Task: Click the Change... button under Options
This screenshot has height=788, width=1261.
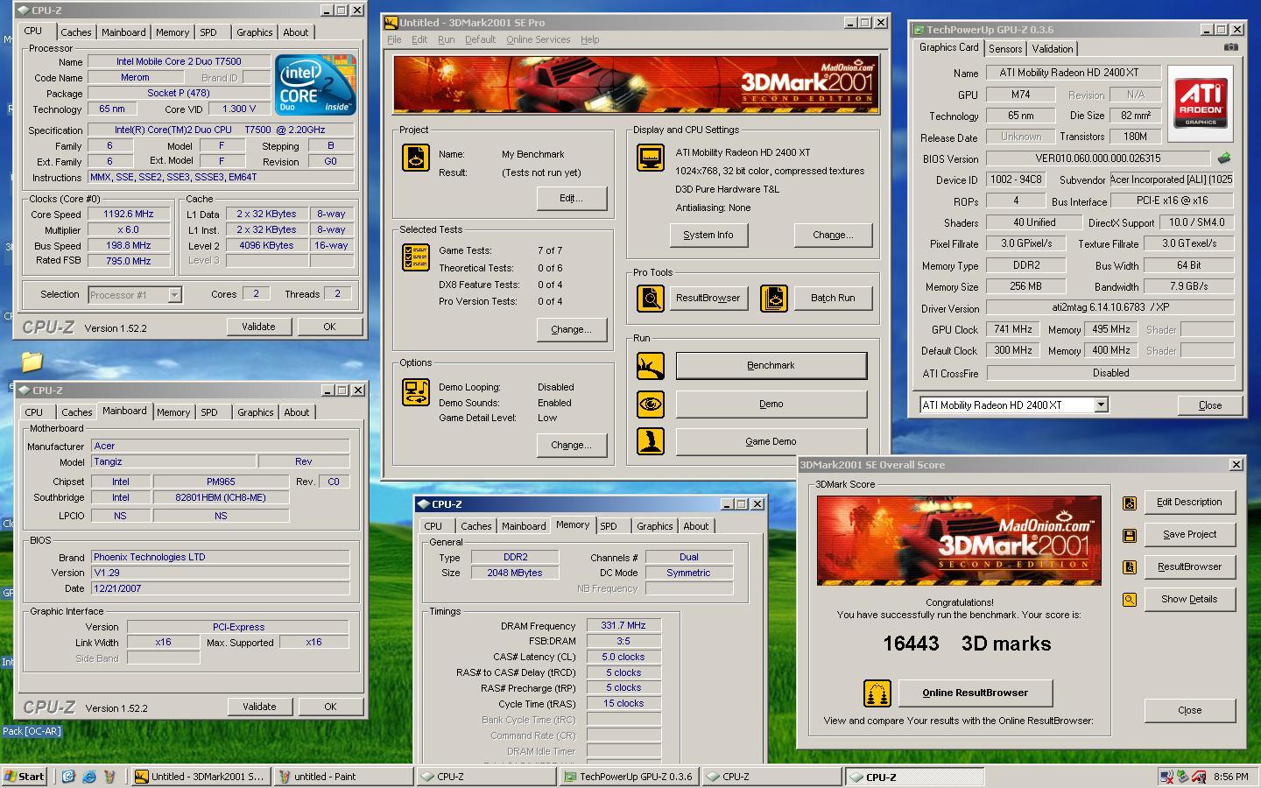Action: pyautogui.click(x=571, y=446)
